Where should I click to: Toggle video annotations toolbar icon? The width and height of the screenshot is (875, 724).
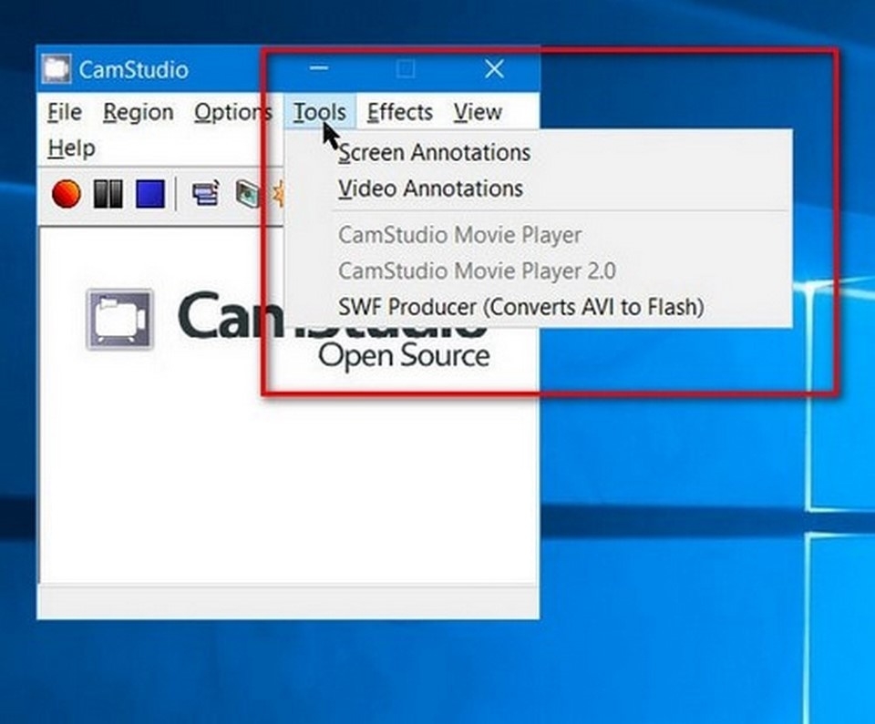pos(247,194)
